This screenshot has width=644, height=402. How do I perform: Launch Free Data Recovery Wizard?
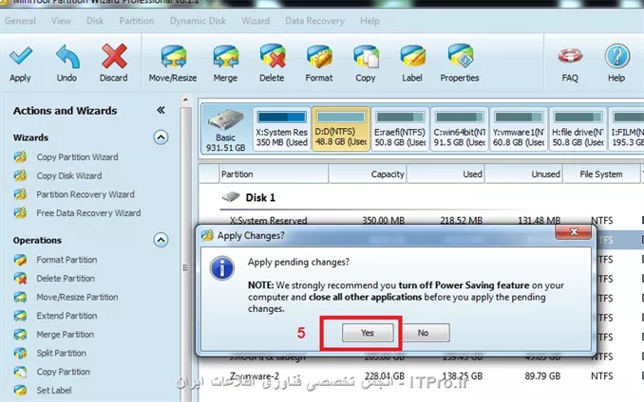(88, 213)
